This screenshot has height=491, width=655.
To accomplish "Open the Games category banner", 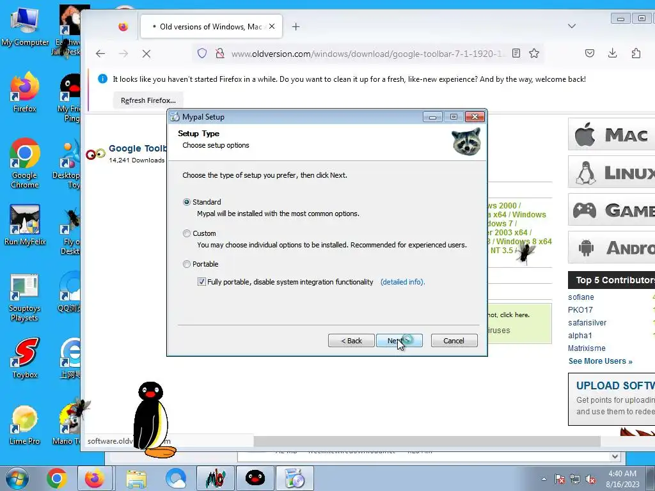I will coord(612,210).
